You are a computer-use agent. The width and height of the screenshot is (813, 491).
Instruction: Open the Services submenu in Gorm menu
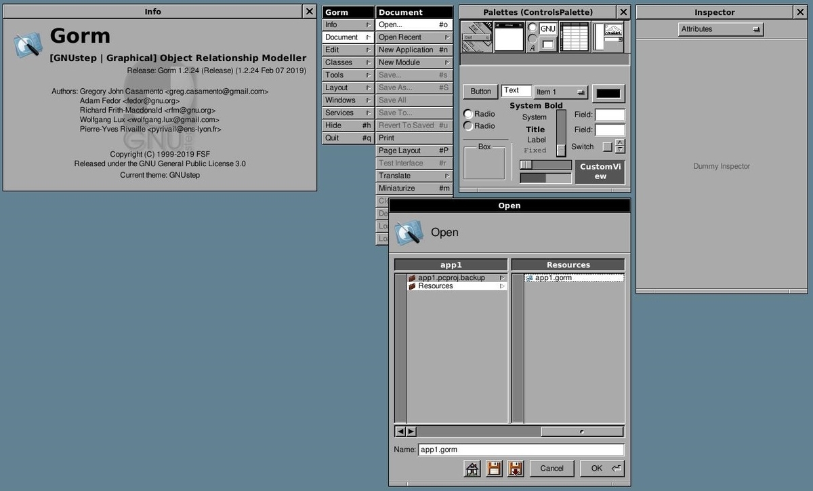(x=348, y=113)
